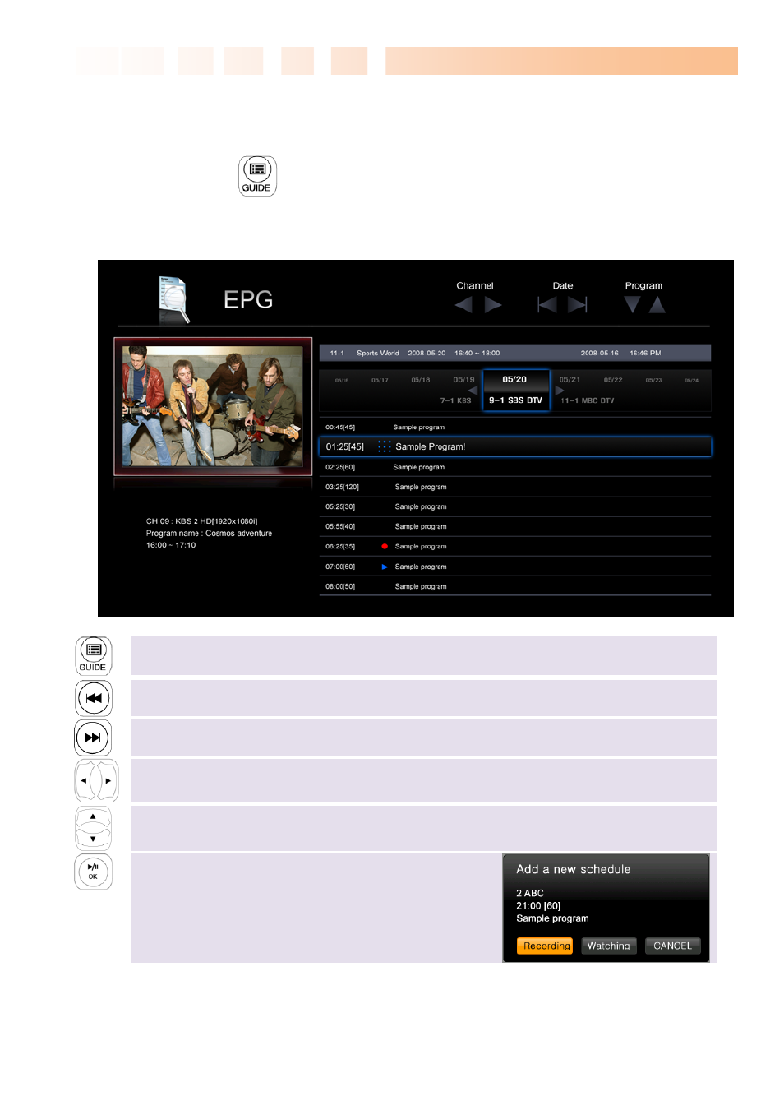This screenshot has height=1110, width=784.
Task: Click the left/right navigation pad icon
Action: tap(97, 780)
